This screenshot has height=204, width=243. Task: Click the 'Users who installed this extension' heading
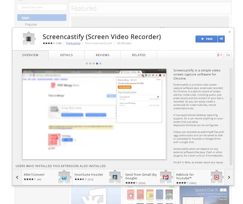pyautogui.click(x=61, y=166)
